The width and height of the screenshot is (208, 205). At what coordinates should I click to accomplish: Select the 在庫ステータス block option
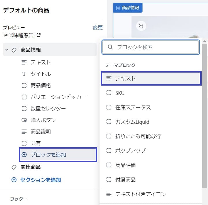point(151,107)
